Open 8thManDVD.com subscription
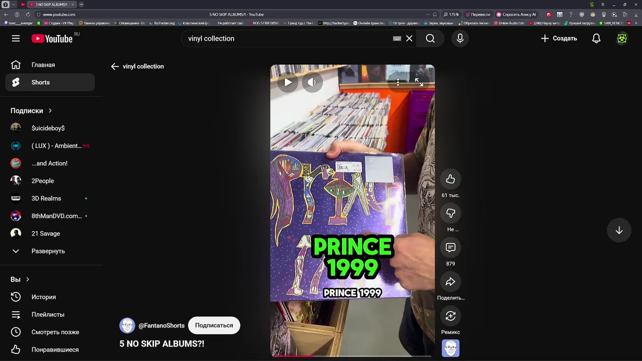 [x=50, y=216]
